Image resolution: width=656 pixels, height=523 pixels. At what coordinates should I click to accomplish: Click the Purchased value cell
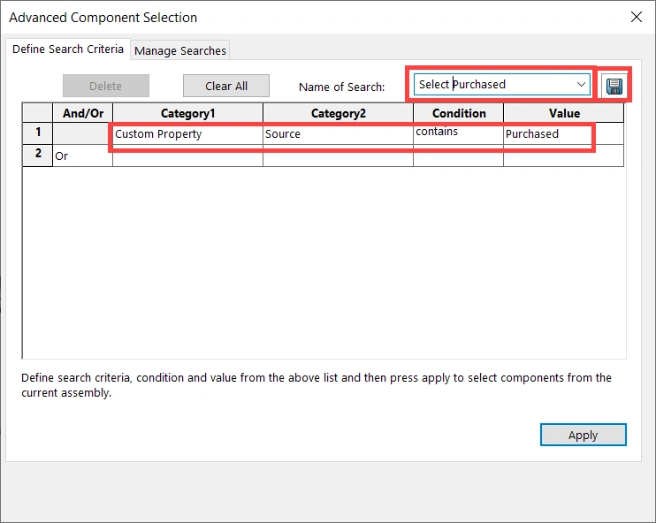tap(563, 134)
